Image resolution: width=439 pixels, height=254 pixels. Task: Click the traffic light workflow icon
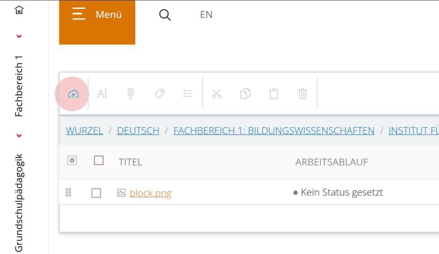click(x=130, y=94)
